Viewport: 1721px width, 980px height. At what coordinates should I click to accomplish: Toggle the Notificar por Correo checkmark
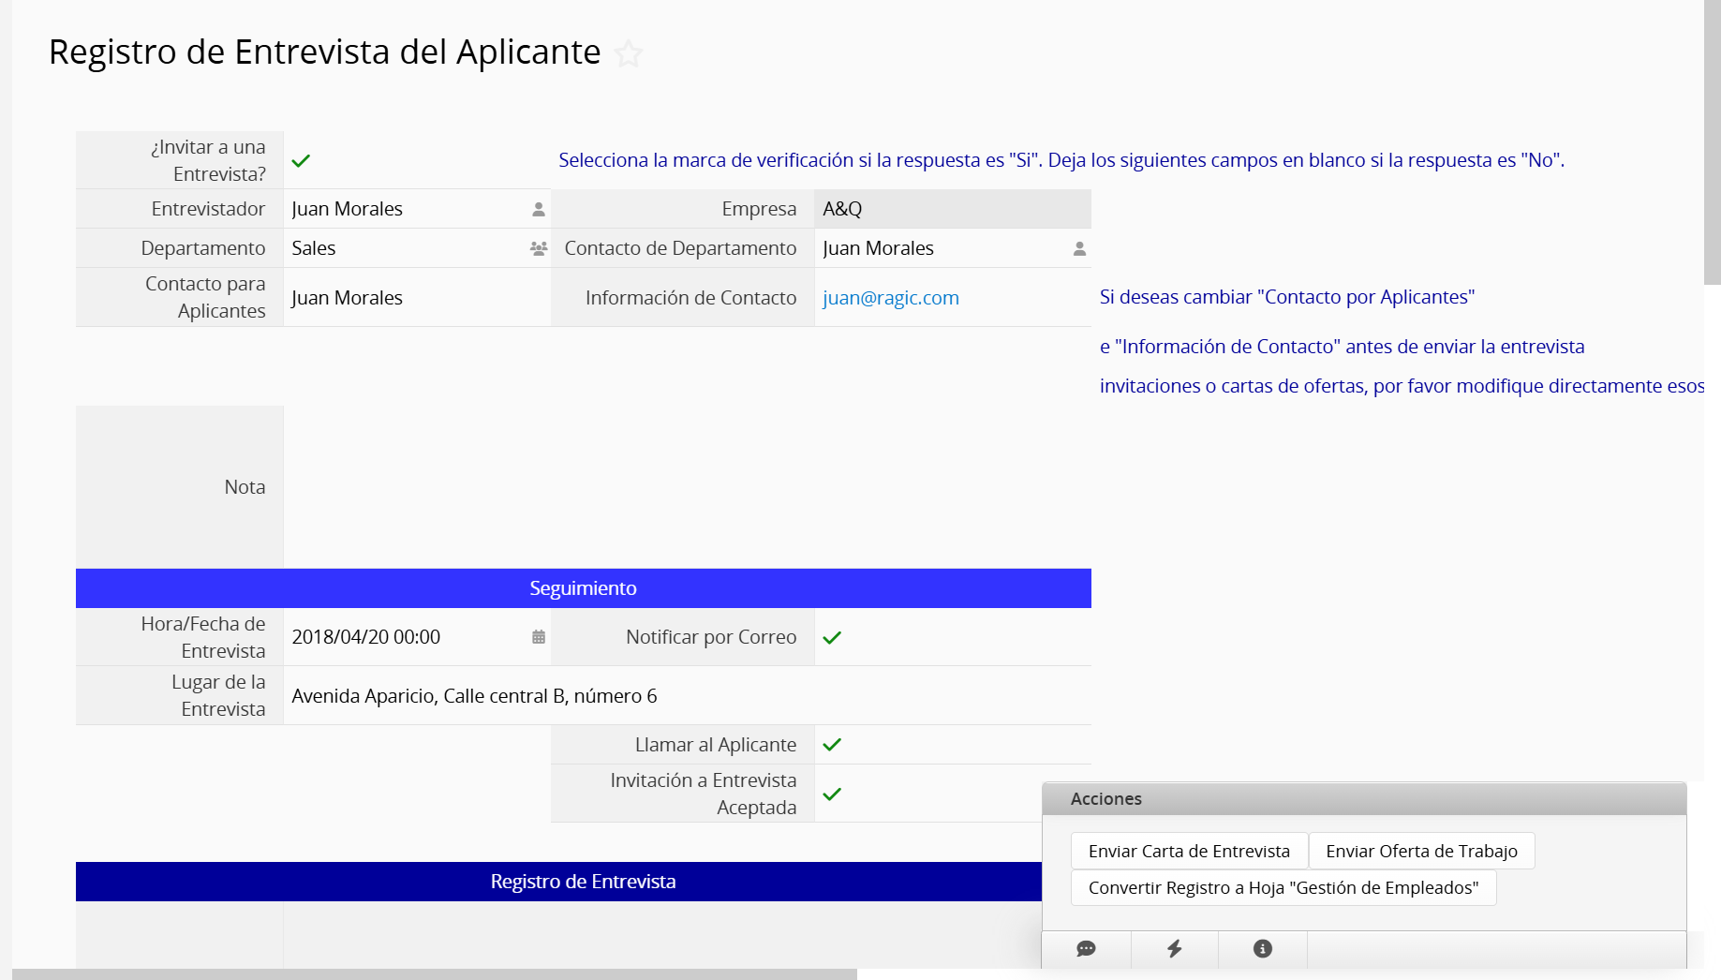[x=832, y=637]
